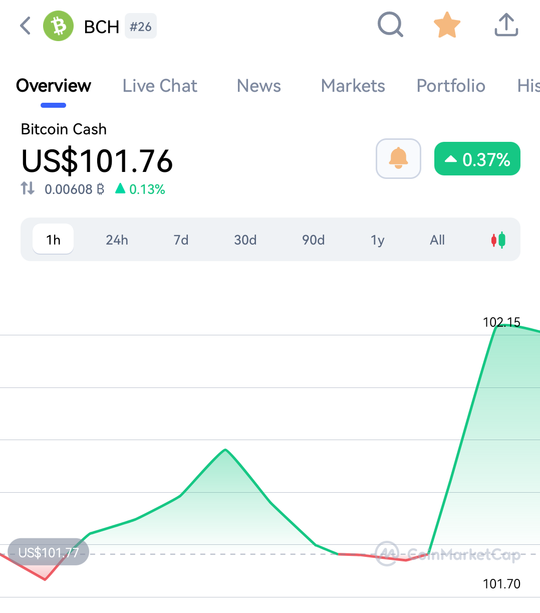
Task: Toggle the favorite star icon
Action: 447,25
